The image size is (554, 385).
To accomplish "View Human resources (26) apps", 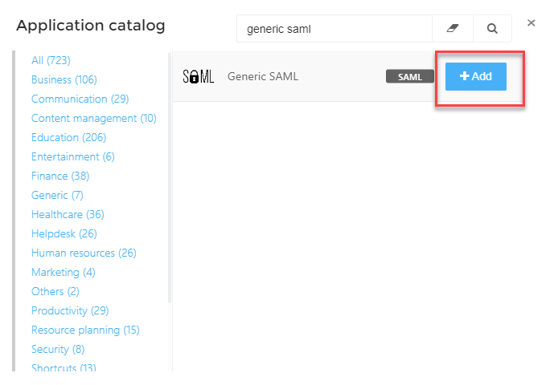I will [x=84, y=253].
